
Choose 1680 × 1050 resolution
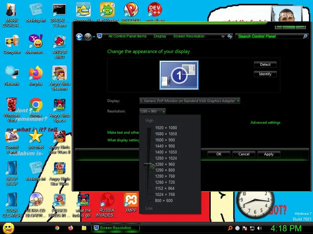coord(166,134)
